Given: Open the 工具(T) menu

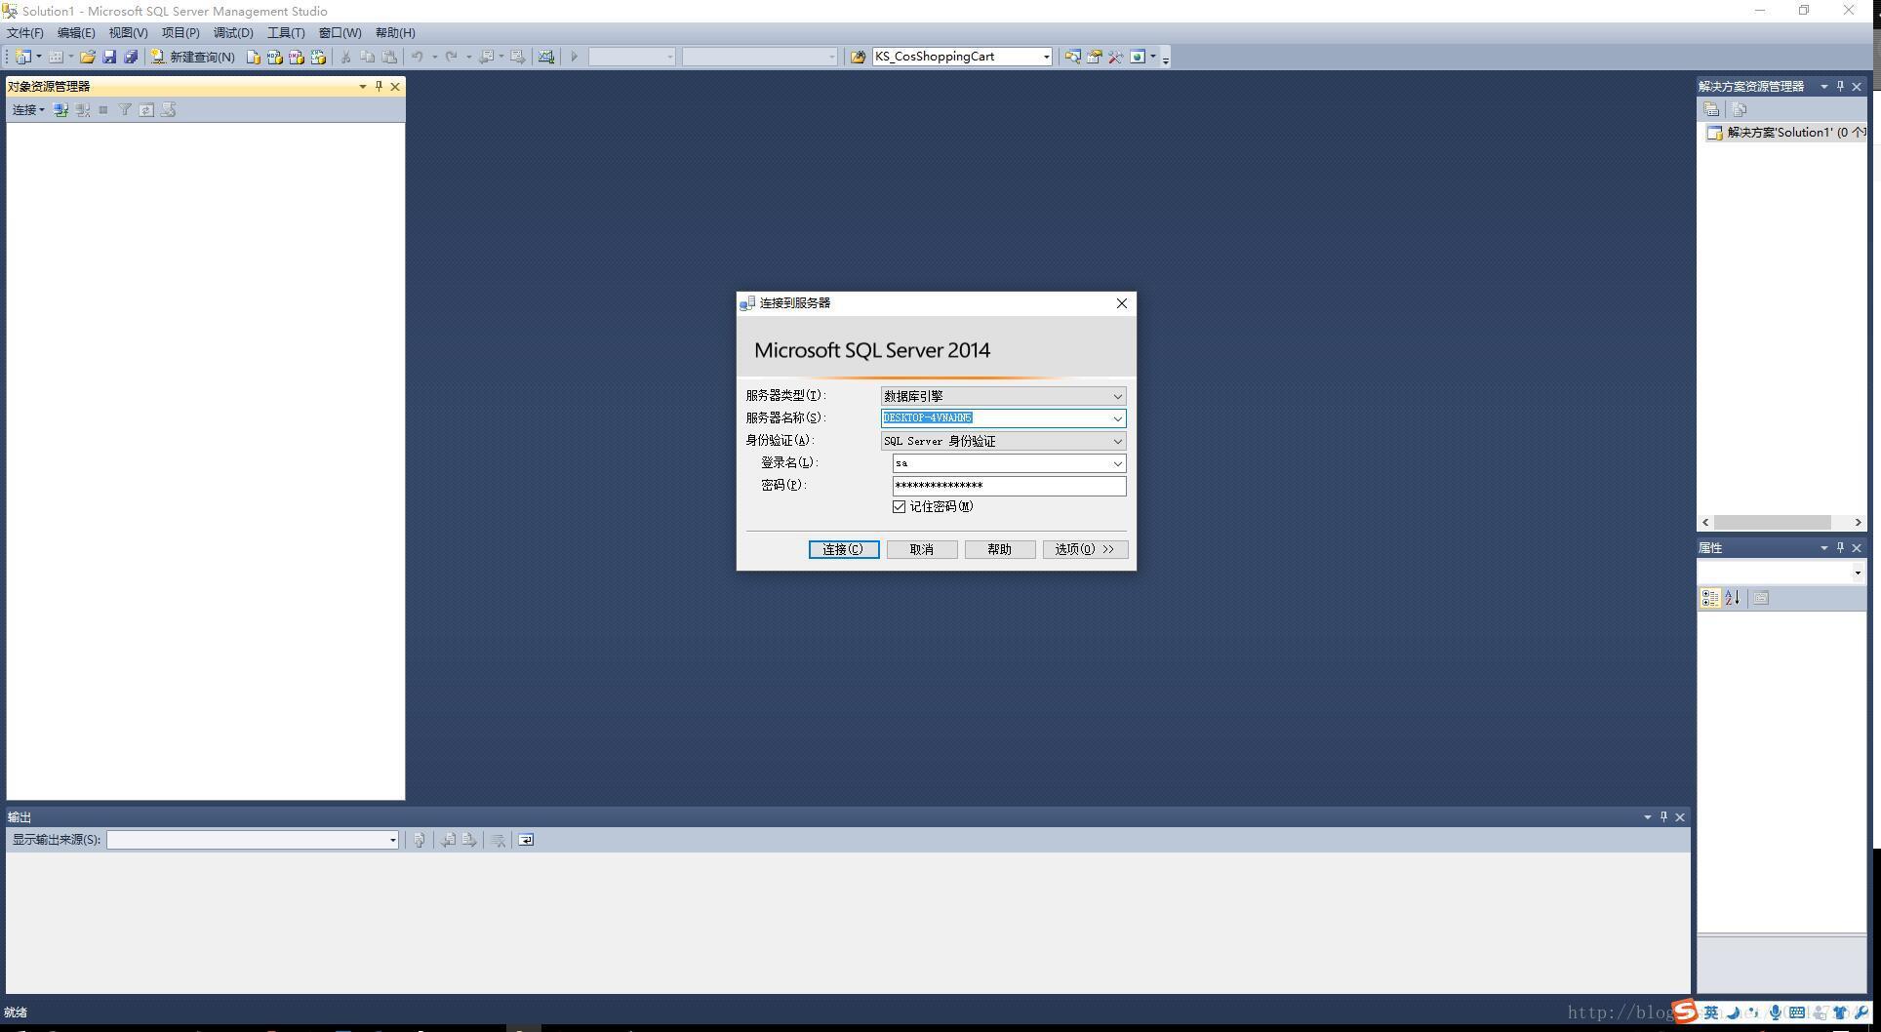Looking at the screenshot, I should (x=286, y=32).
